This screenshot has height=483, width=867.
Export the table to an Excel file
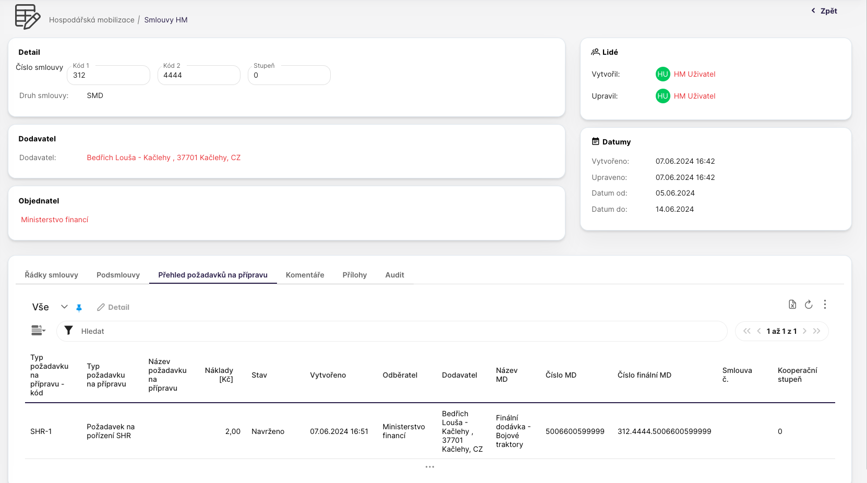coord(792,305)
